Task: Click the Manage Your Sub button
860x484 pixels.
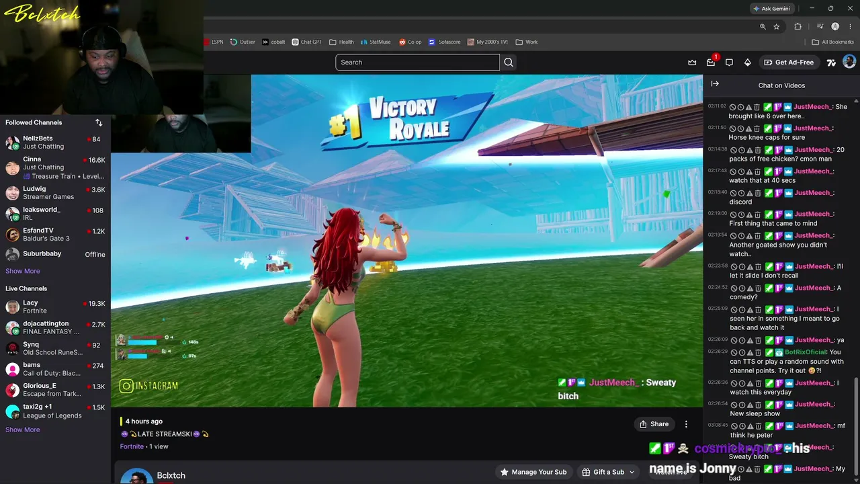Action: tap(533, 472)
